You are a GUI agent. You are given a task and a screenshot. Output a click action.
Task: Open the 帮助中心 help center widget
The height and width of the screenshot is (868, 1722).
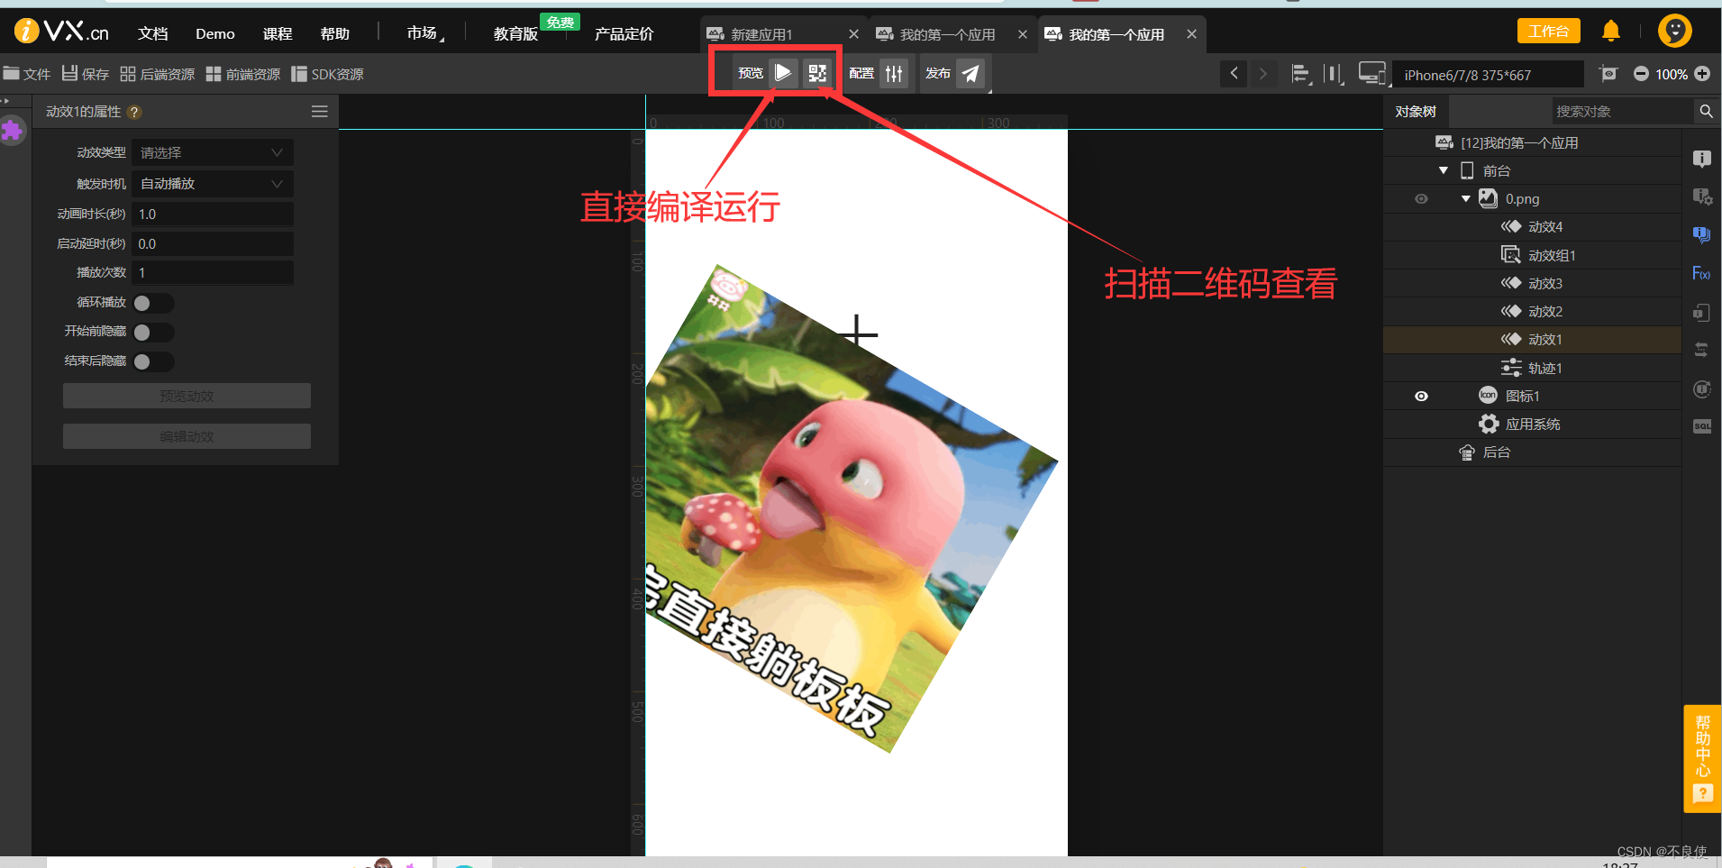point(1702,758)
